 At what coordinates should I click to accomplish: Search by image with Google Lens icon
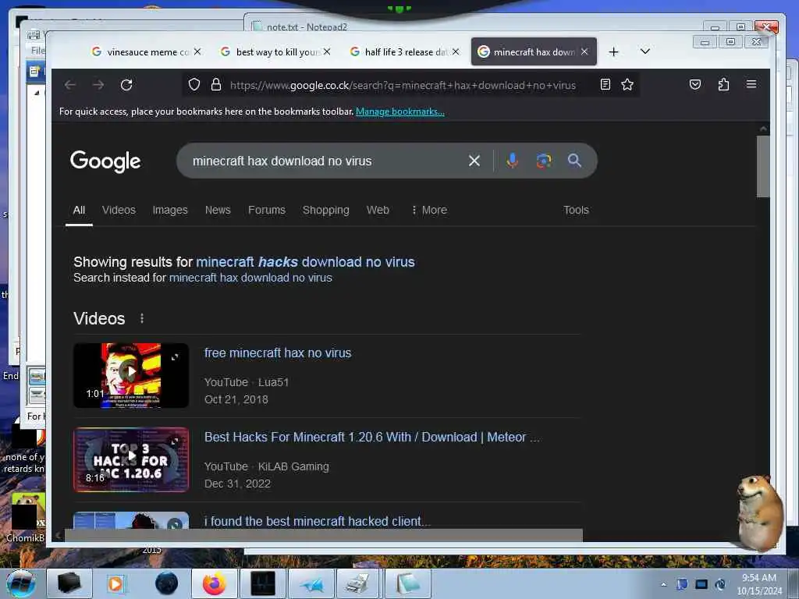click(x=543, y=161)
